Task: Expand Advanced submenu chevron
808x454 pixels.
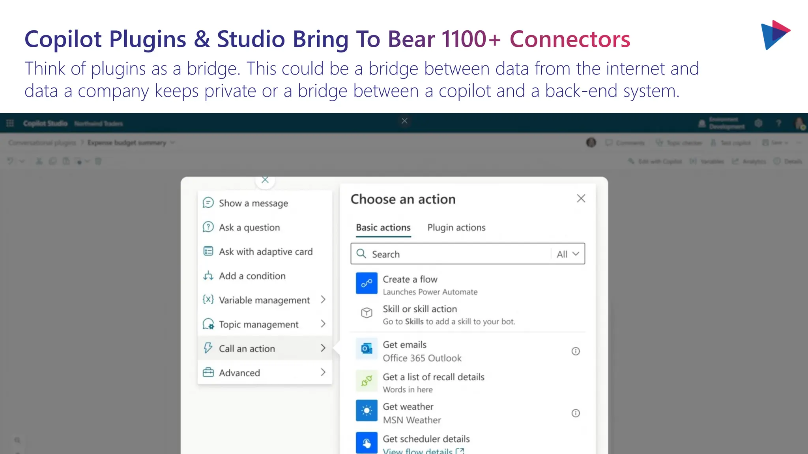Action: (x=323, y=372)
